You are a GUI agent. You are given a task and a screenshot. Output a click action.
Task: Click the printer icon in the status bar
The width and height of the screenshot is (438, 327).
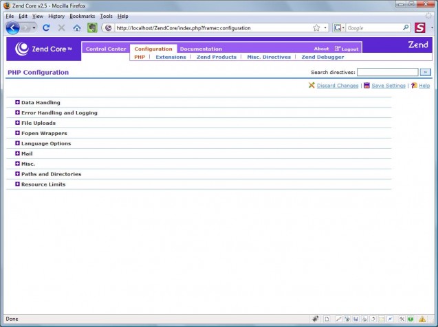[x=364, y=319]
